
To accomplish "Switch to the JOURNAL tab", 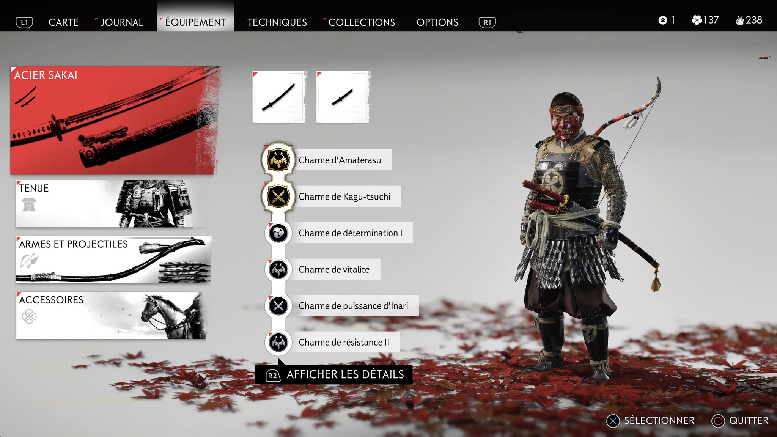I will 121,22.
